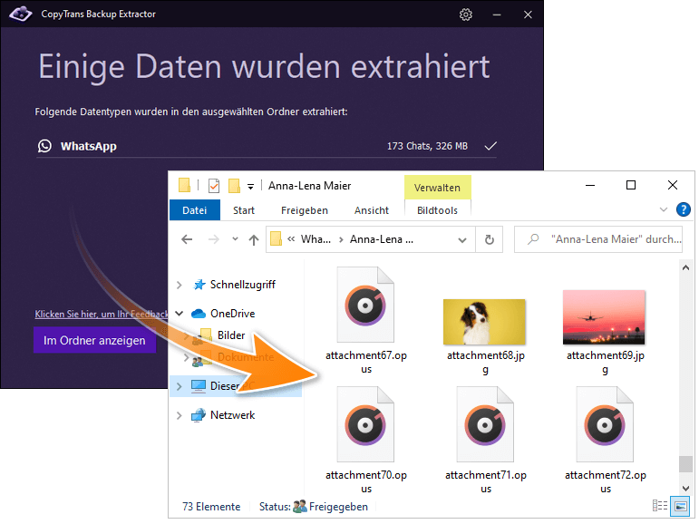This screenshot has height=524, width=699.
Task: Collapse the OneDrive tree node
Action: point(180,314)
